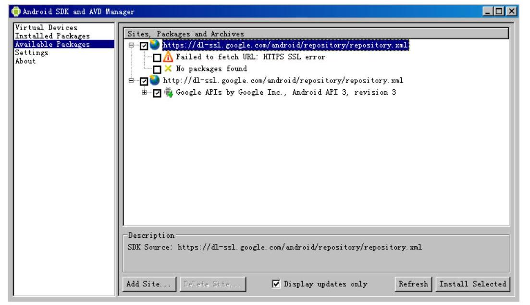This screenshot has width=530, height=305.
Task: Check the No packages found checkbox
Action: click(157, 69)
